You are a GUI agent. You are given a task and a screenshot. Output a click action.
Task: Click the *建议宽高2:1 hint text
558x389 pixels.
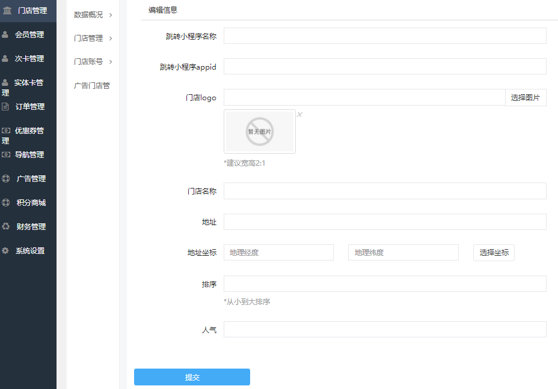tap(245, 163)
